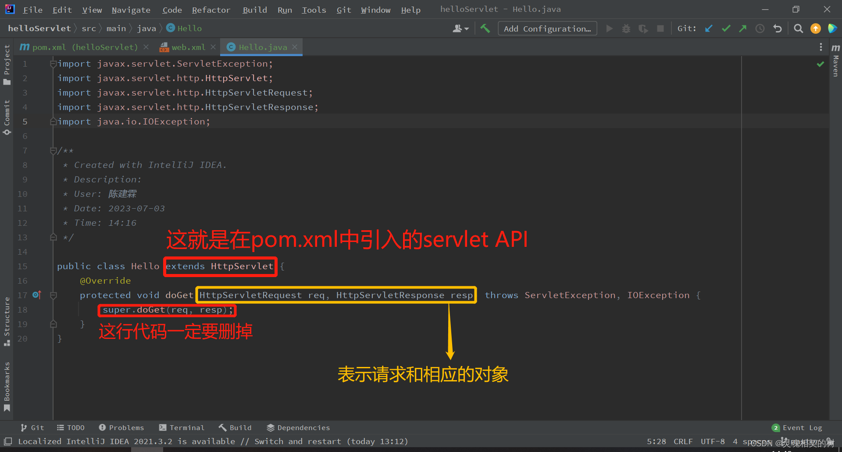Open the Bookmarks tool window

[x=7, y=386]
